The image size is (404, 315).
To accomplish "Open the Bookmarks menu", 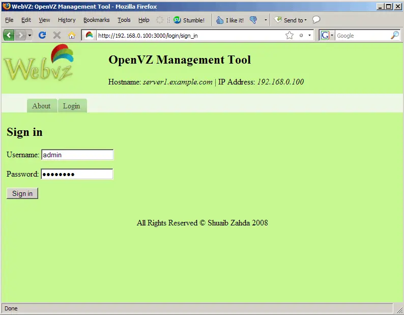I will coord(96,20).
